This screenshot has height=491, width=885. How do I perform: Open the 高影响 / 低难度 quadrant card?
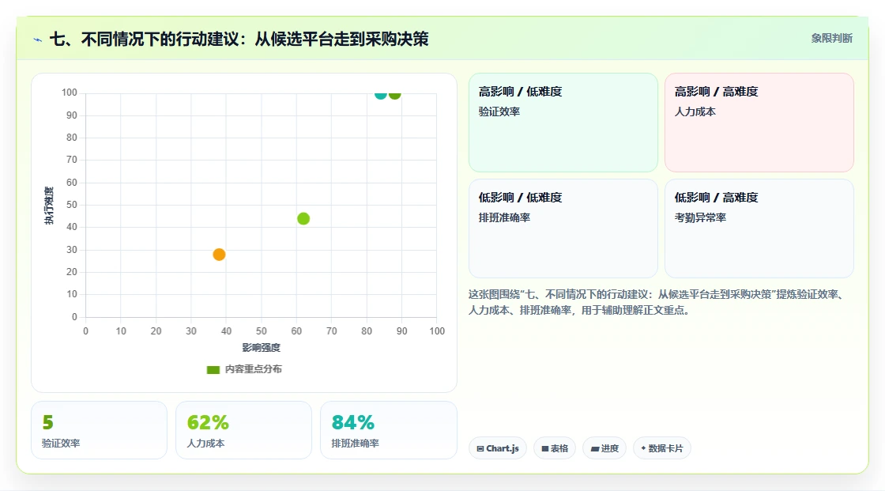point(563,122)
